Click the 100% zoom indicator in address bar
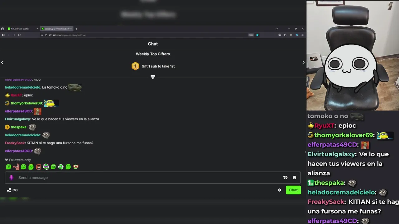399x224 pixels. click(x=251, y=35)
